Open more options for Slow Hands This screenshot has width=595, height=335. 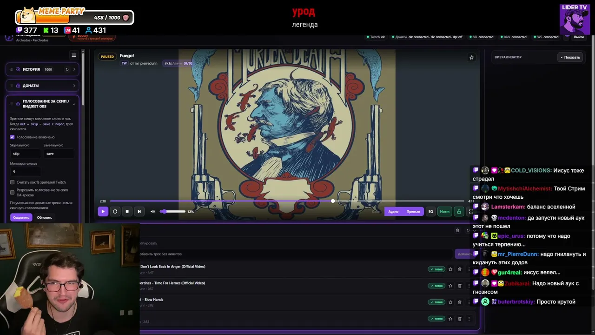pos(469,302)
